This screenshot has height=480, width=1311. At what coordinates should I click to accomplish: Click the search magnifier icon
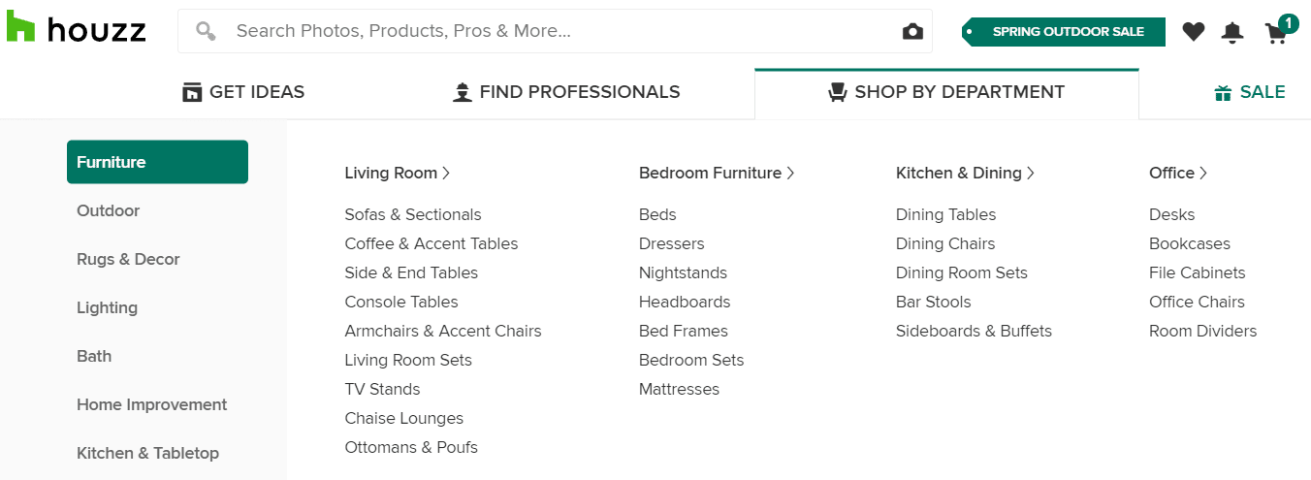[206, 31]
